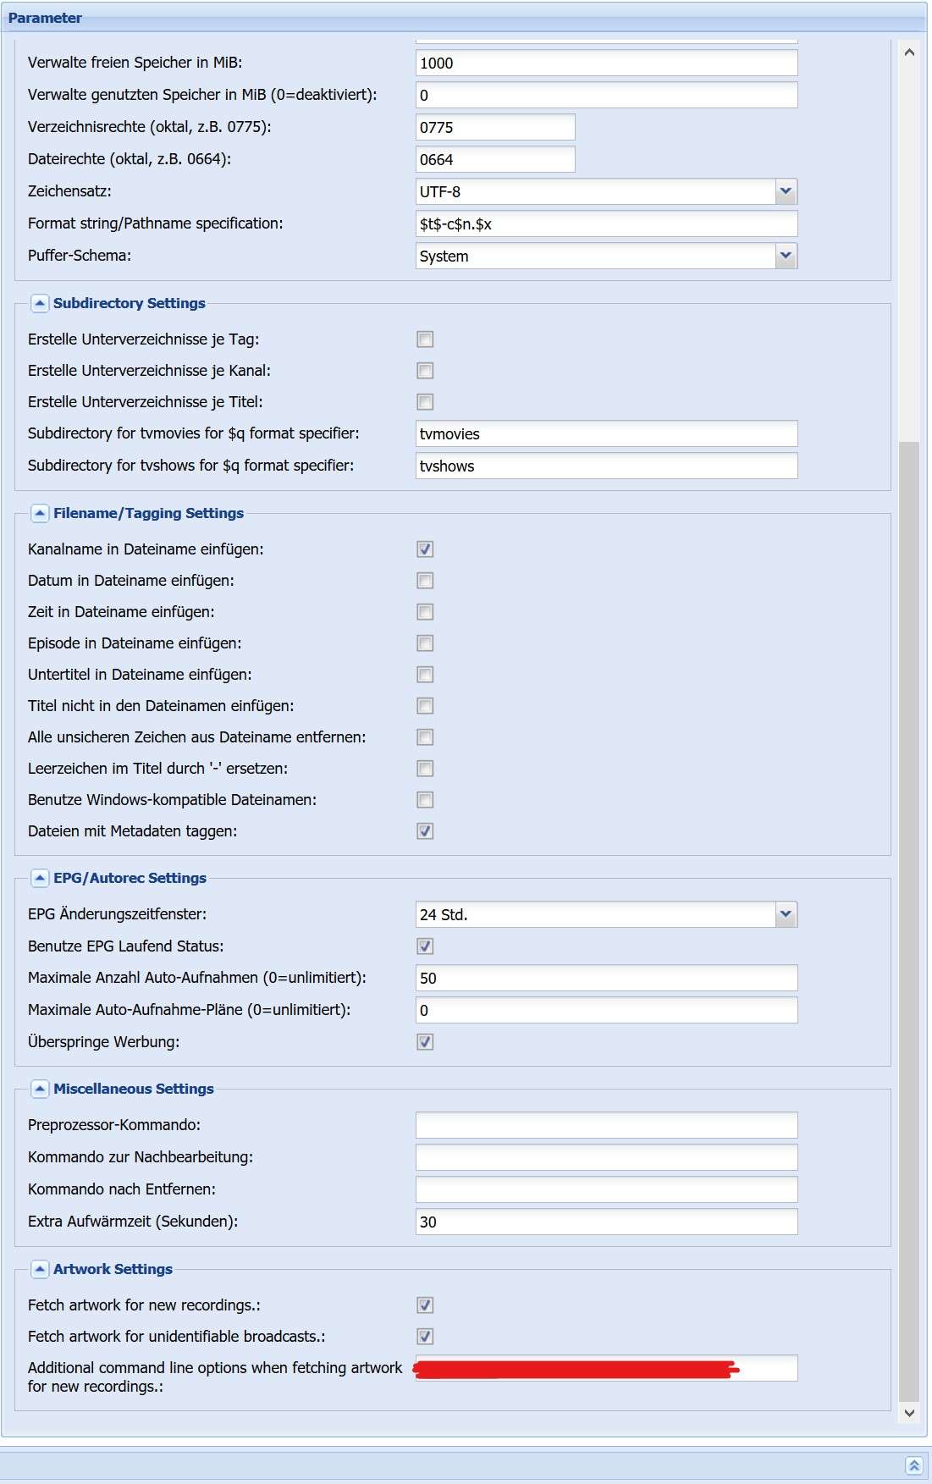Check Datum in Dateiname einfügen

tap(425, 581)
